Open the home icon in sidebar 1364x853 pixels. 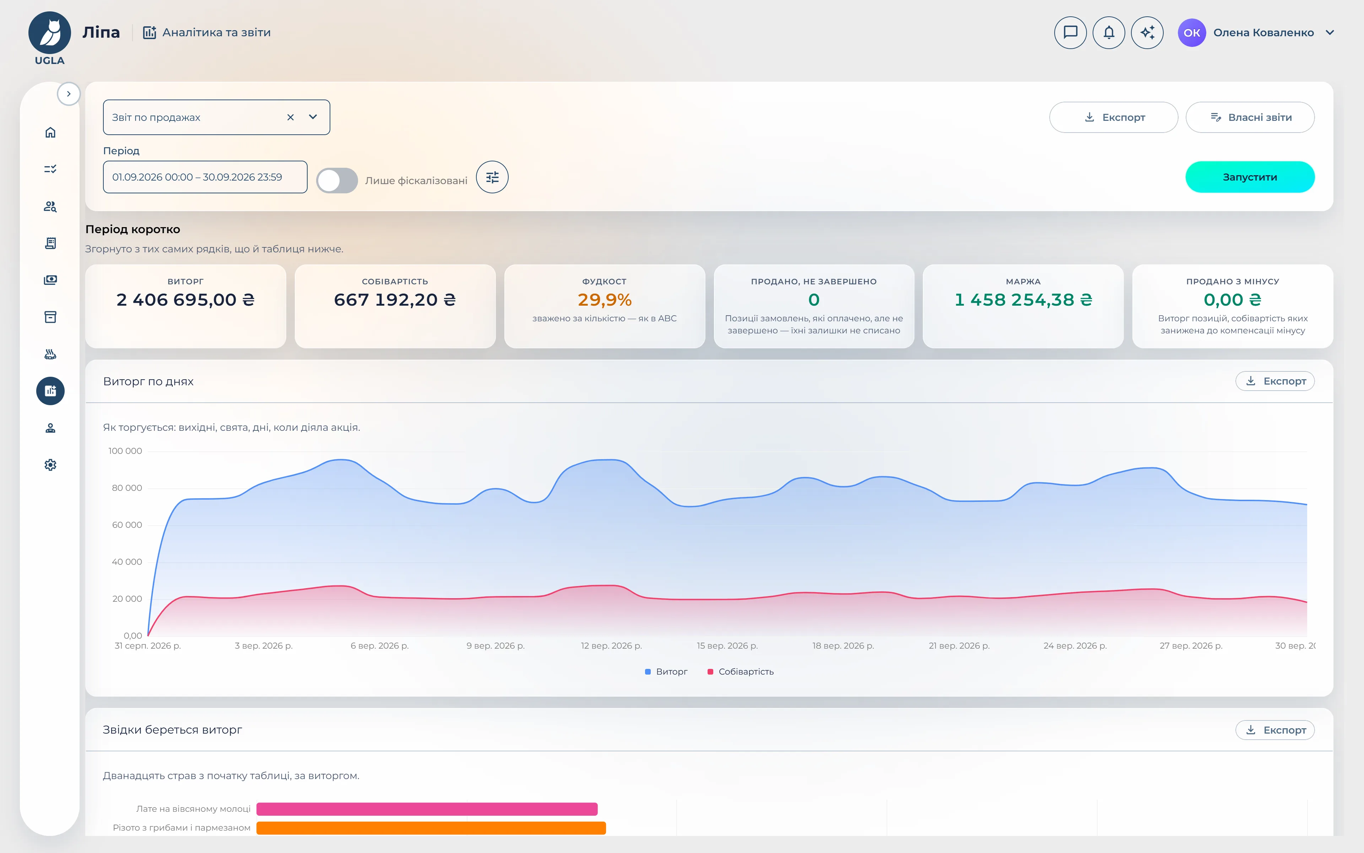50,133
